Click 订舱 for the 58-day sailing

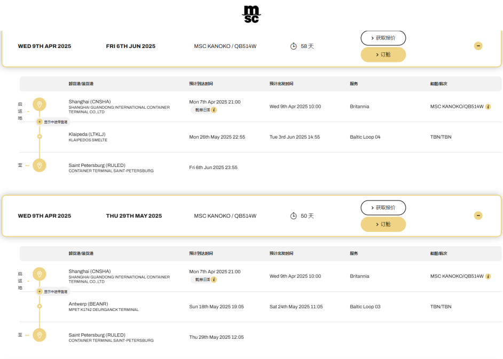pos(383,54)
